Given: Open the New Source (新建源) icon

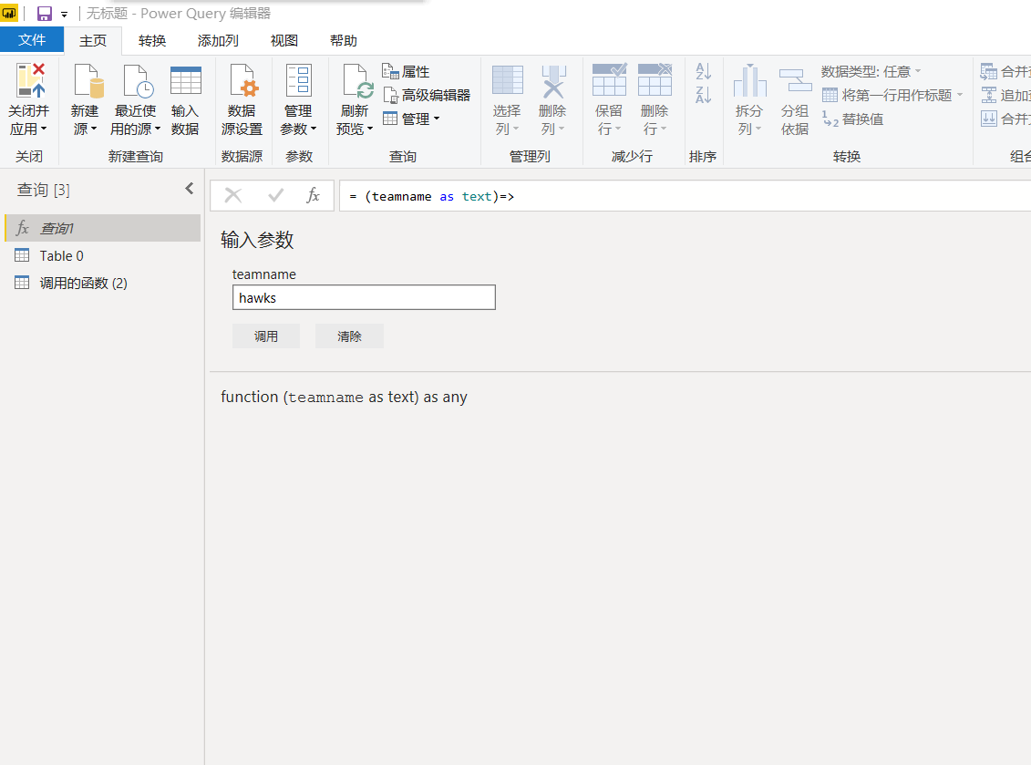Looking at the screenshot, I should click(x=88, y=81).
